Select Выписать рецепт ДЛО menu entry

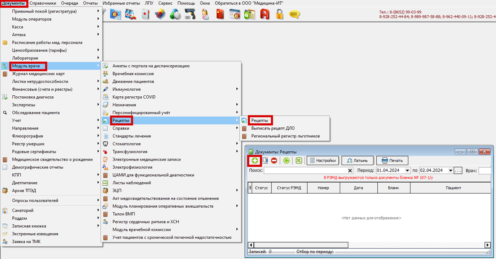tap(272, 128)
